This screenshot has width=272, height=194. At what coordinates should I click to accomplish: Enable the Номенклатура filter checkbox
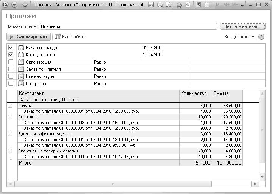[x=11, y=76]
